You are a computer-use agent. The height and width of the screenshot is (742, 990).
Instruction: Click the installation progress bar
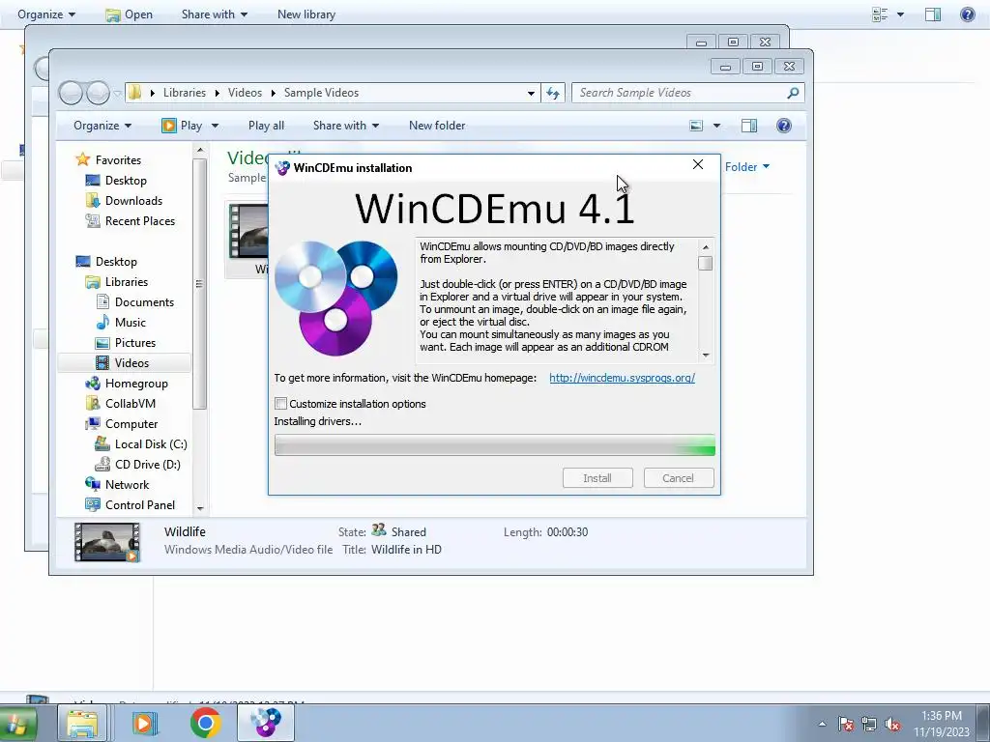pyautogui.click(x=494, y=444)
